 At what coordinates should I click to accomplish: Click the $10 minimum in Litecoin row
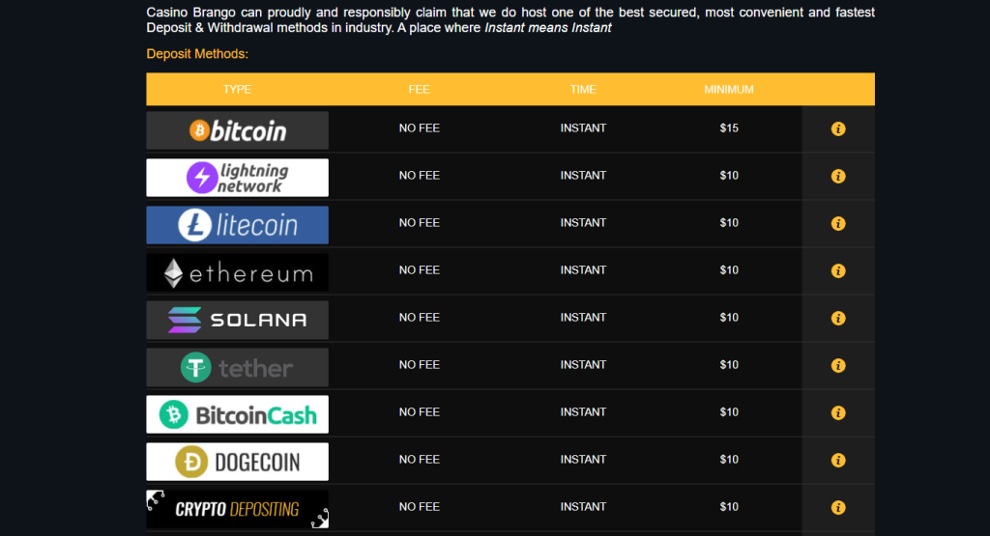point(729,222)
